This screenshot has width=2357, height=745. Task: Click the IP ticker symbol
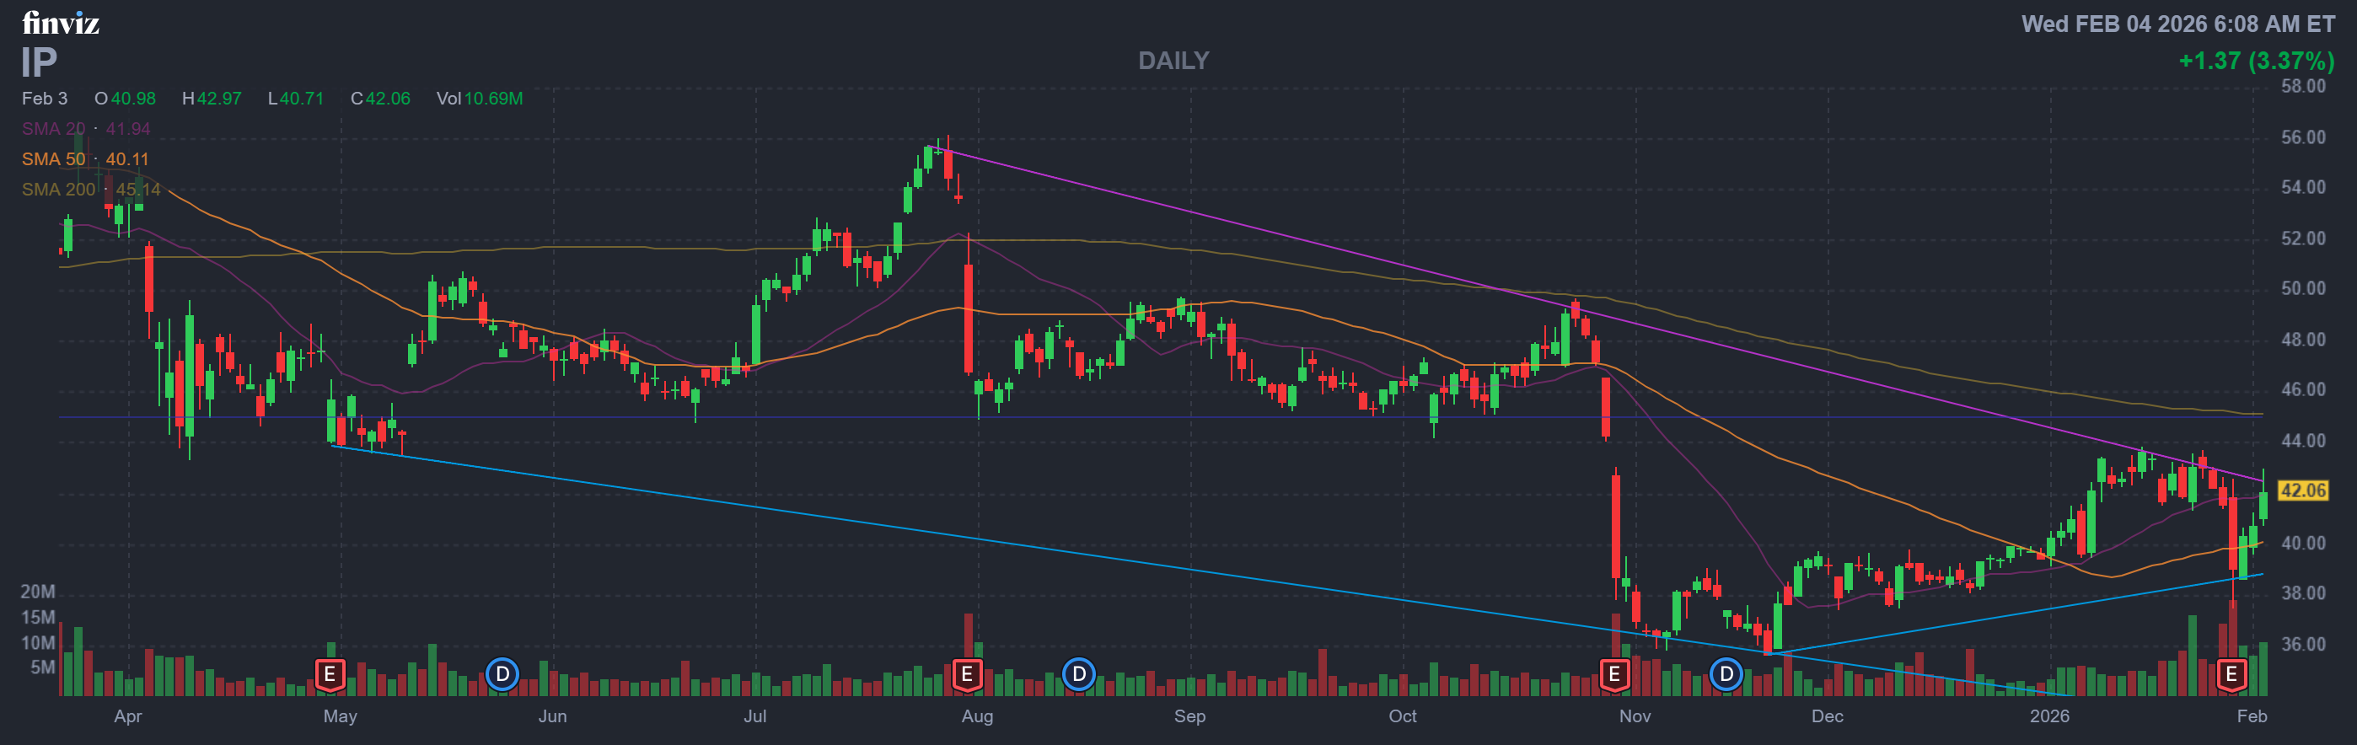point(40,62)
